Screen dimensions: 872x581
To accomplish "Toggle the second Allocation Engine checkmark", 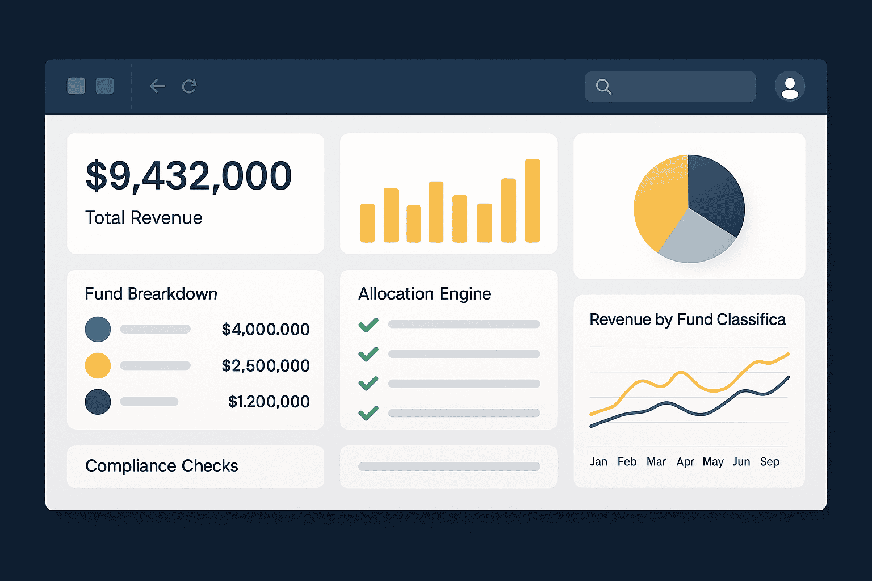I will pos(368,354).
